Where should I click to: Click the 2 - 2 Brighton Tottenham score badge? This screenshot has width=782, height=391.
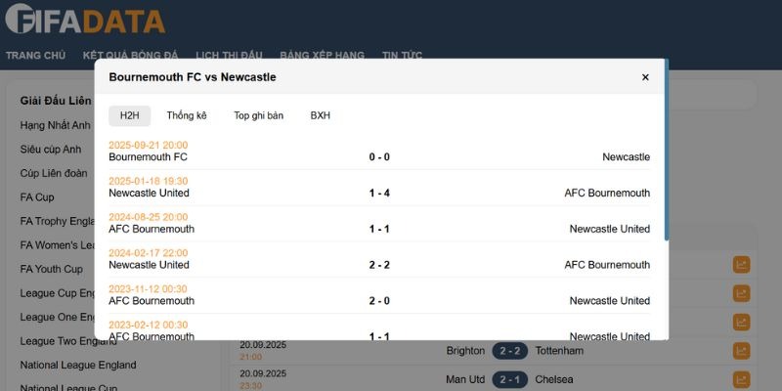(508, 351)
